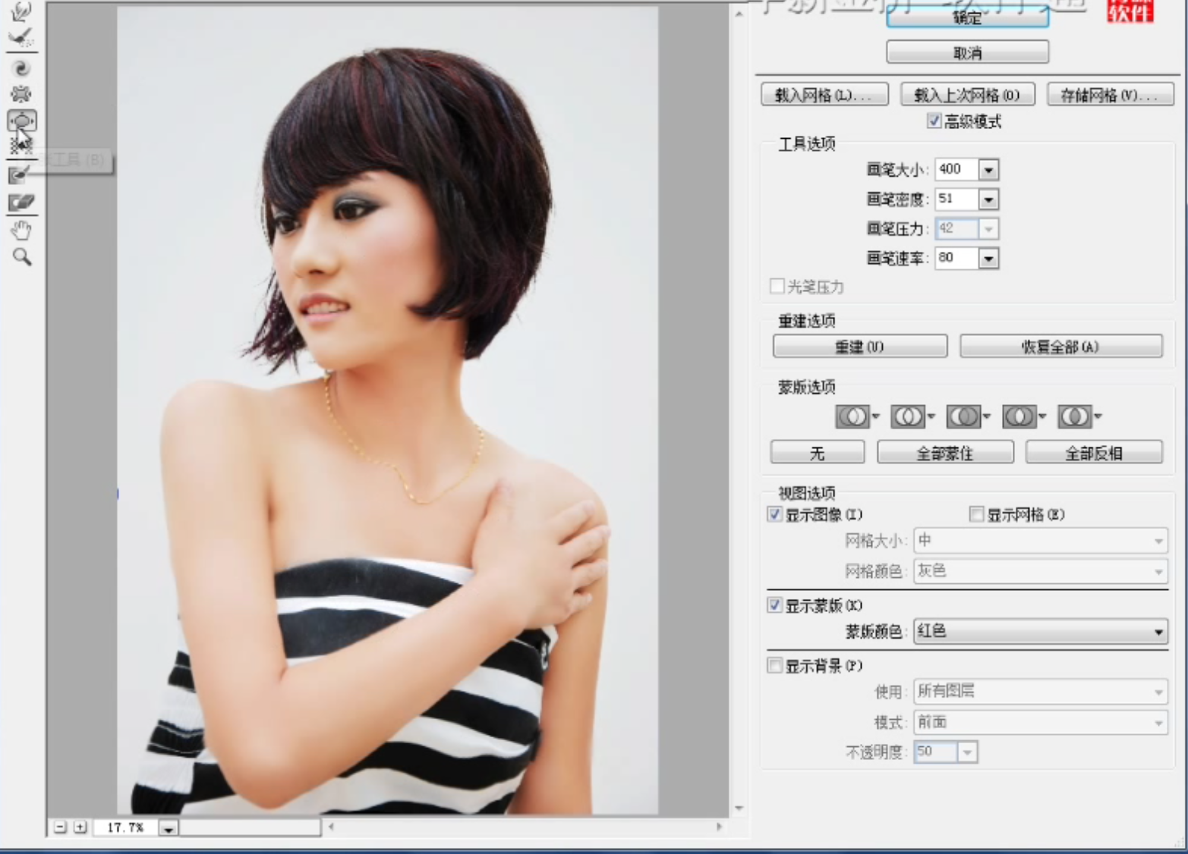Click the 全部反相 button
The height and width of the screenshot is (854, 1188).
pos(1094,453)
